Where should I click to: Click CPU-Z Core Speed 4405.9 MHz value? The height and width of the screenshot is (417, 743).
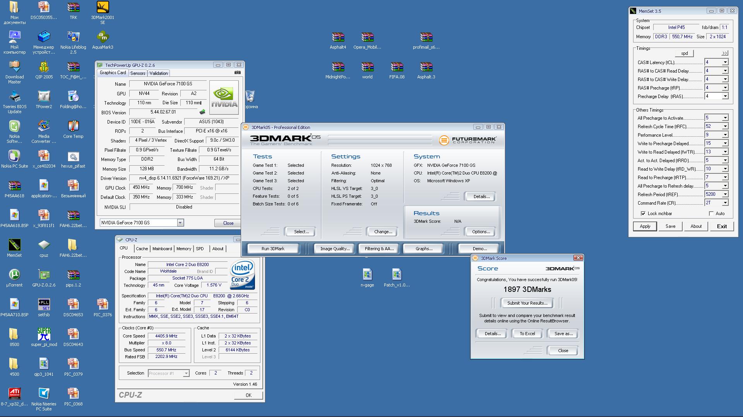point(166,336)
